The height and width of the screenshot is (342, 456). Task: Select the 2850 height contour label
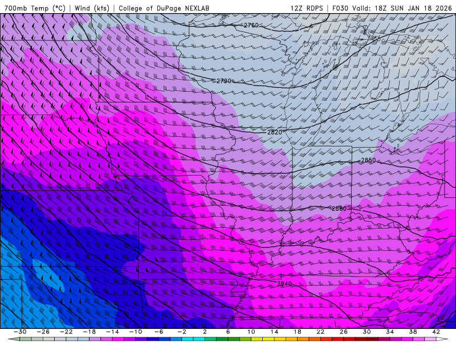368,160
